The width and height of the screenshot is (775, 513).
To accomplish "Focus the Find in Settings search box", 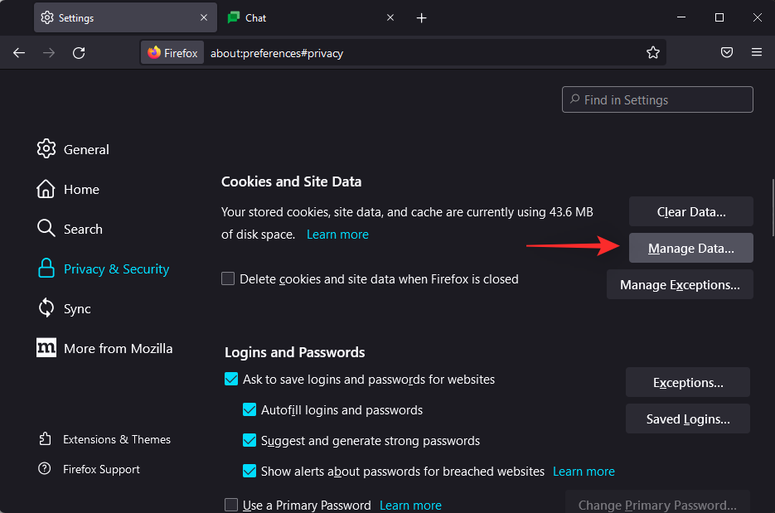I will (657, 100).
